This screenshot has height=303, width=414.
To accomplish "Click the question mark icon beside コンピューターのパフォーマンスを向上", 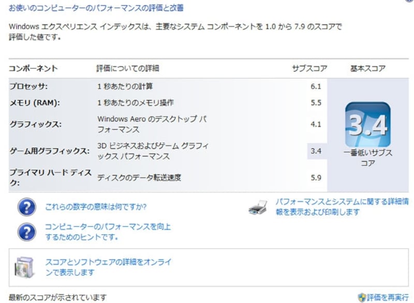I will [x=27, y=232].
